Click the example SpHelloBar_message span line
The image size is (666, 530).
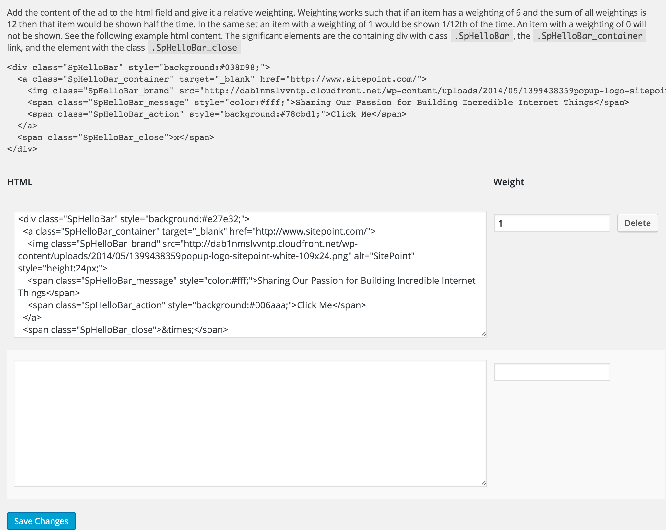coord(328,103)
